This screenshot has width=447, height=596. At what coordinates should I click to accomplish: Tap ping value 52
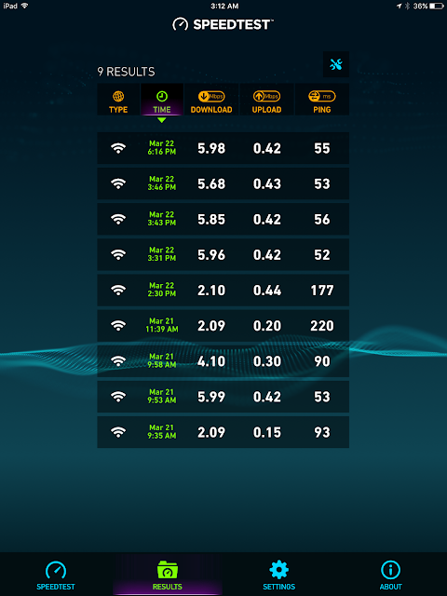322,255
